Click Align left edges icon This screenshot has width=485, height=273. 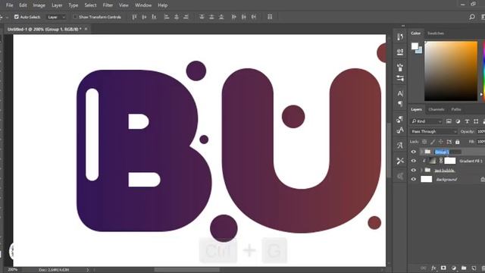(x=167, y=17)
